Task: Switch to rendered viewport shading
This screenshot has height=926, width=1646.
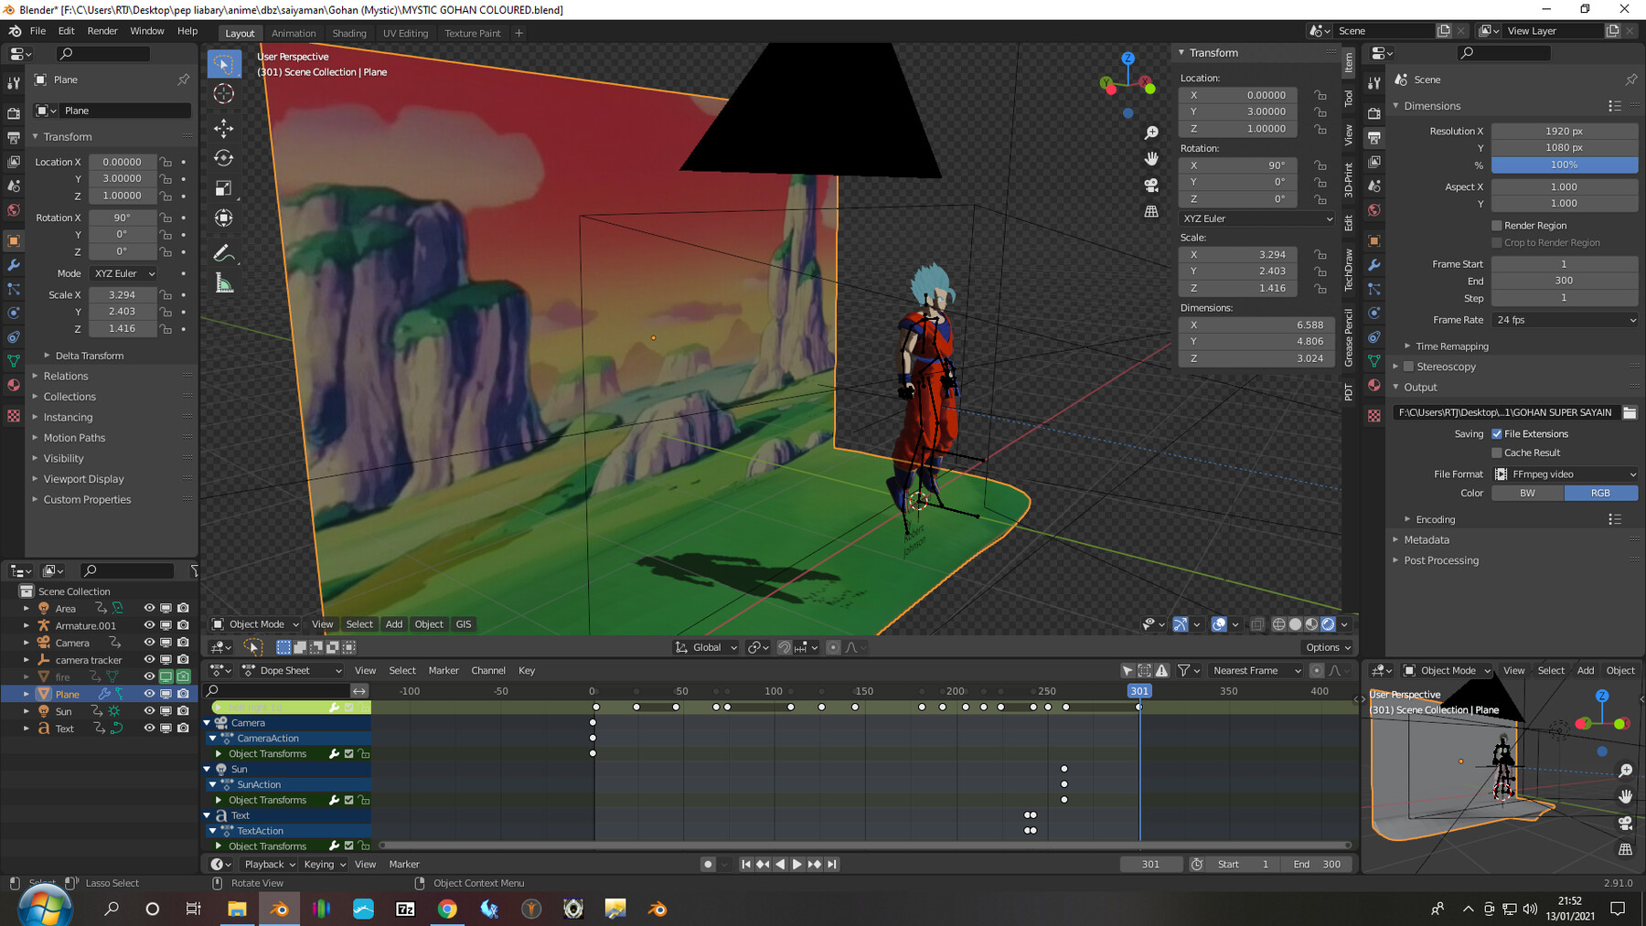Action: click(x=1328, y=624)
